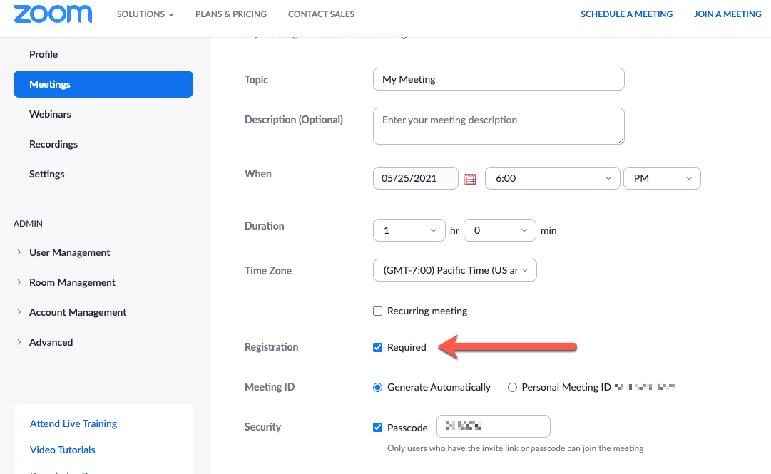
Task: Disable the Passcode checkbox
Action: (377, 427)
